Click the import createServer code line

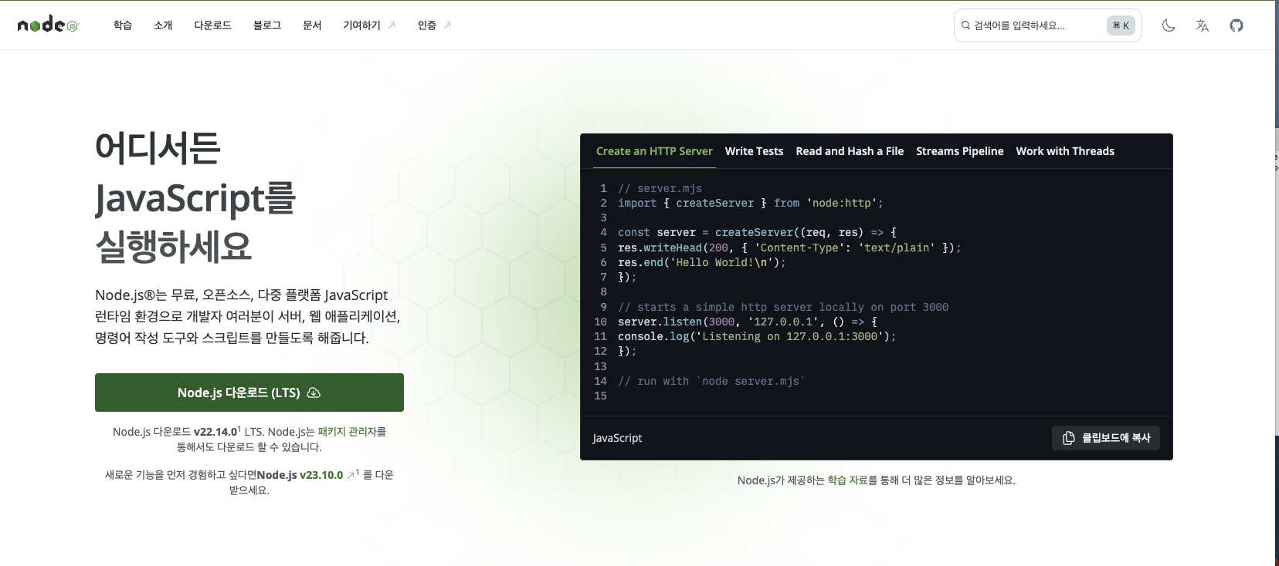(x=750, y=203)
